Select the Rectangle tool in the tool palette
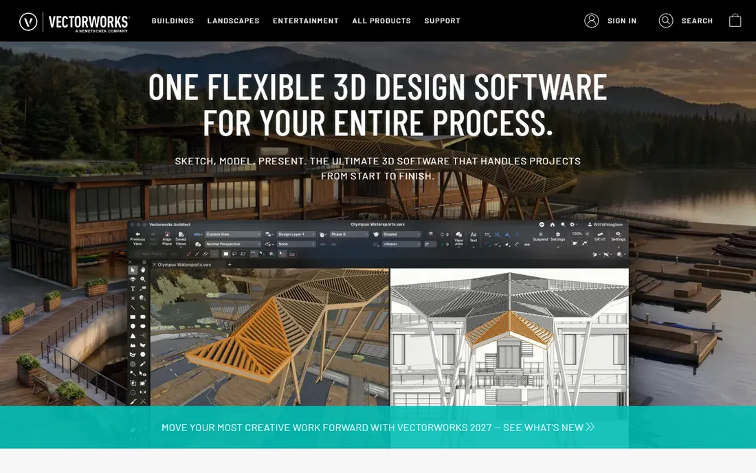Viewport: 756px width, 473px height. point(133,317)
